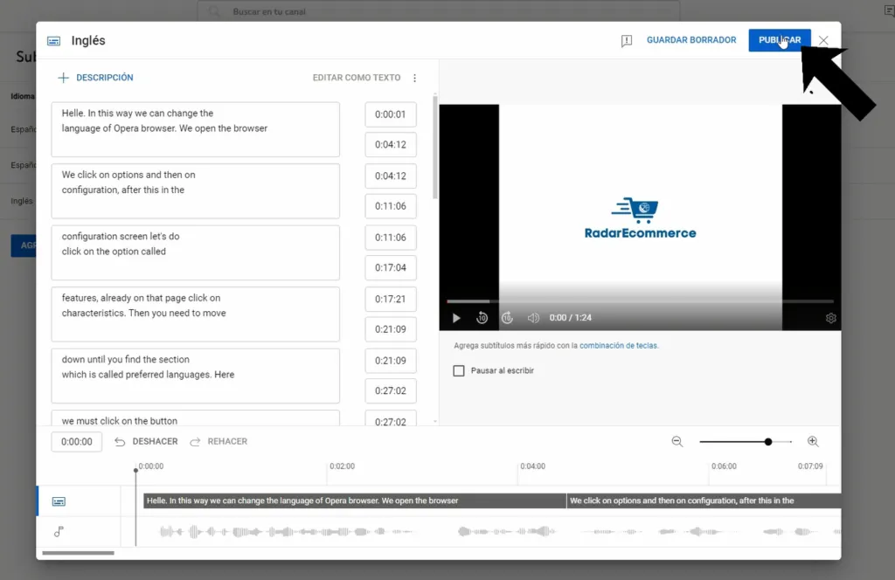This screenshot has height=580, width=895.
Task: Edit the caption 'we must click on the button'
Action: pos(195,418)
